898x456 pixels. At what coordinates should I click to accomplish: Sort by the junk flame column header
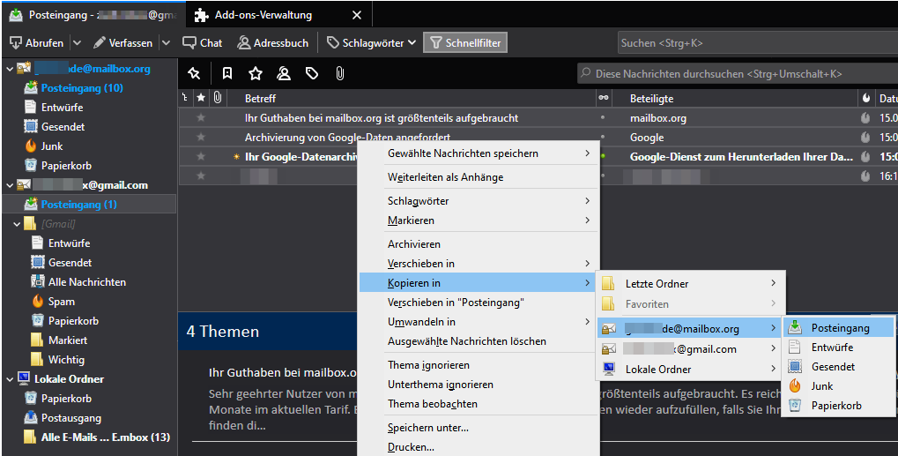coord(866,98)
